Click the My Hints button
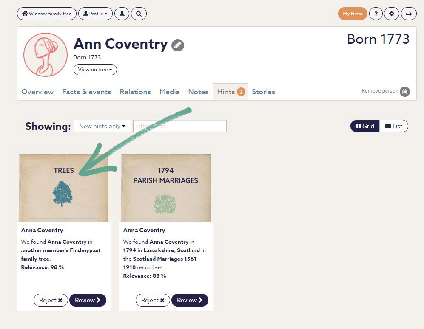The width and height of the screenshot is (424, 329). click(x=353, y=14)
